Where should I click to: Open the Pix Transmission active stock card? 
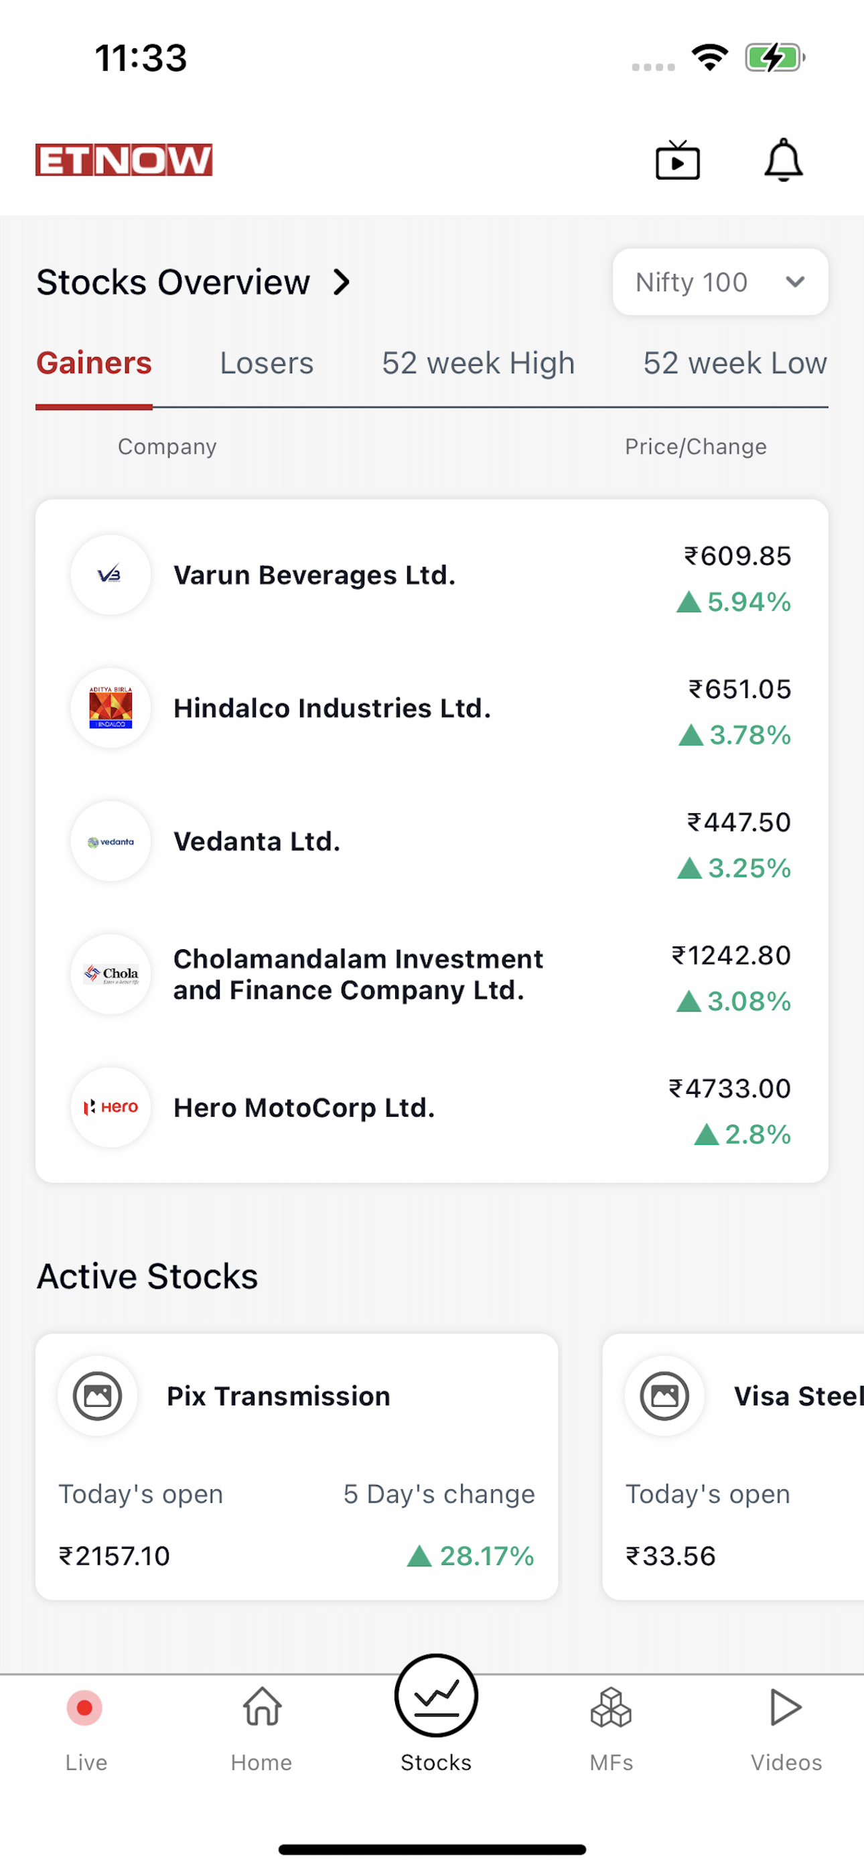(x=297, y=1466)
